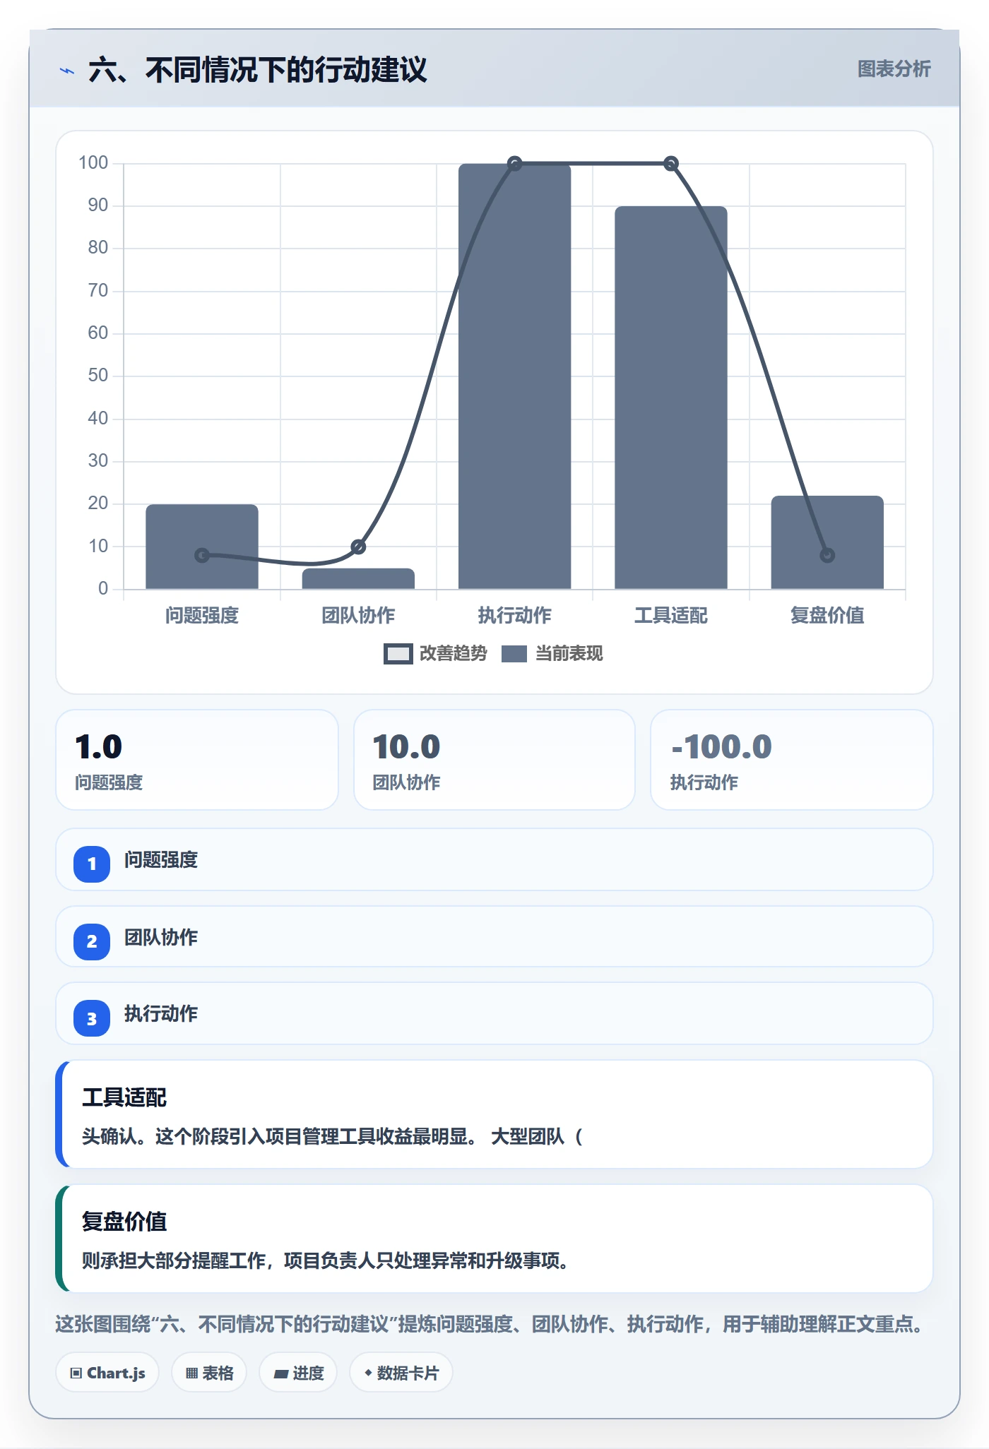
Task: Click the 表格 tag
Action: tap(209, 1373)
